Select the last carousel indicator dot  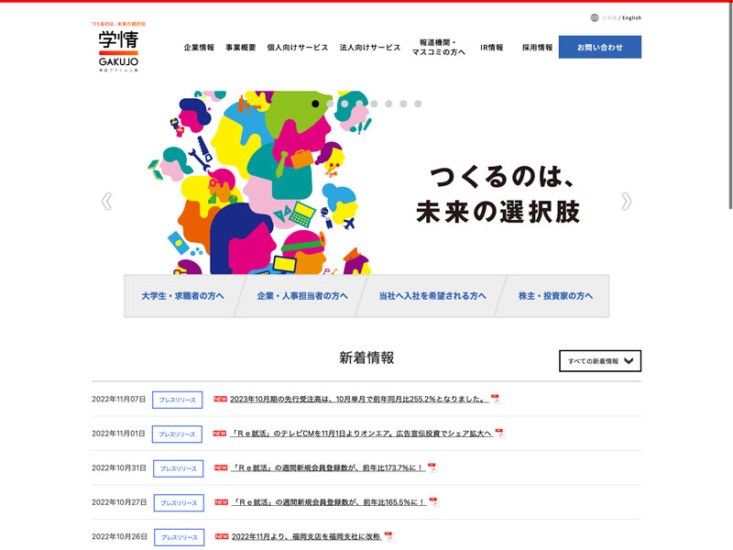[x=418, y=104]
